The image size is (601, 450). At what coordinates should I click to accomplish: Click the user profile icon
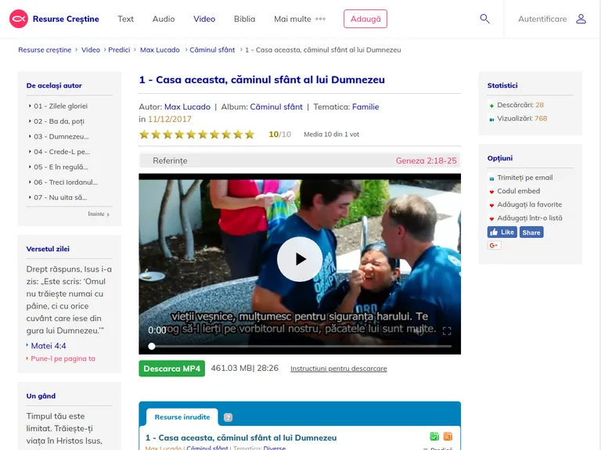point(581,19)
